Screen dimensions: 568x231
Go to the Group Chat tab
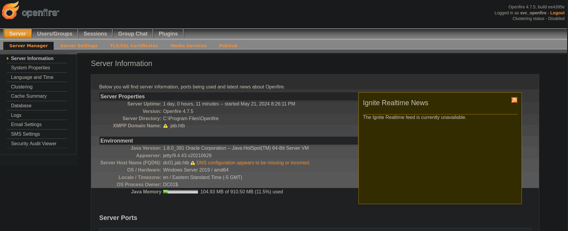(x=133, y=34)
